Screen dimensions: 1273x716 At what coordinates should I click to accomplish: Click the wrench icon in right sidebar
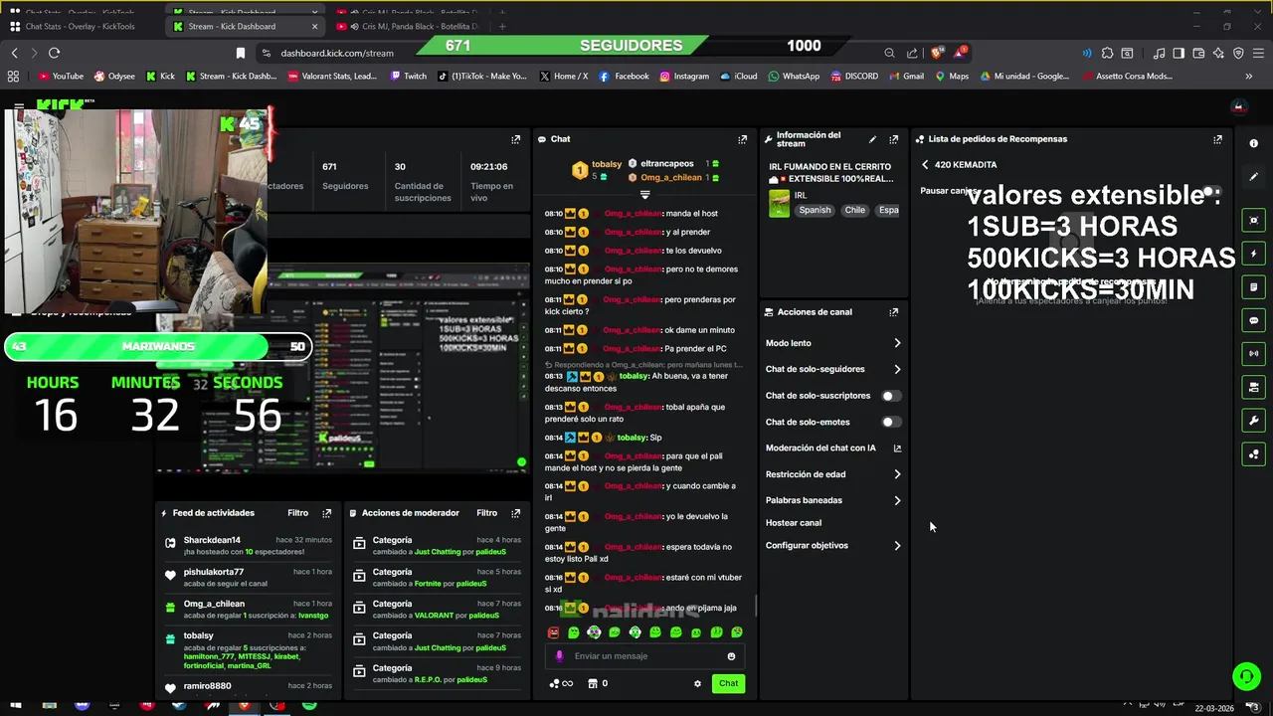coord(1253,421)
